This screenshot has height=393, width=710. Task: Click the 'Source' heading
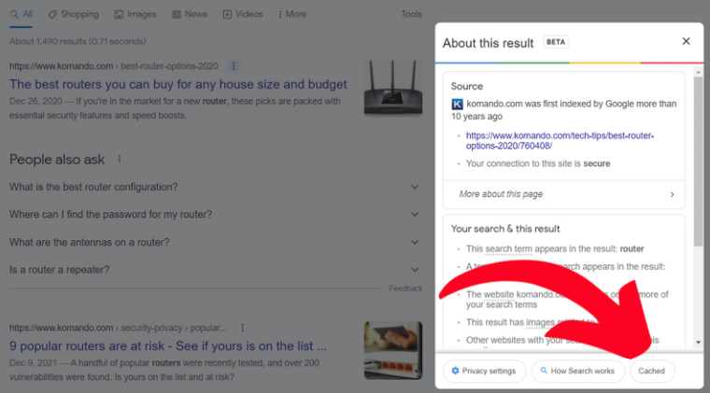[467, 87]
